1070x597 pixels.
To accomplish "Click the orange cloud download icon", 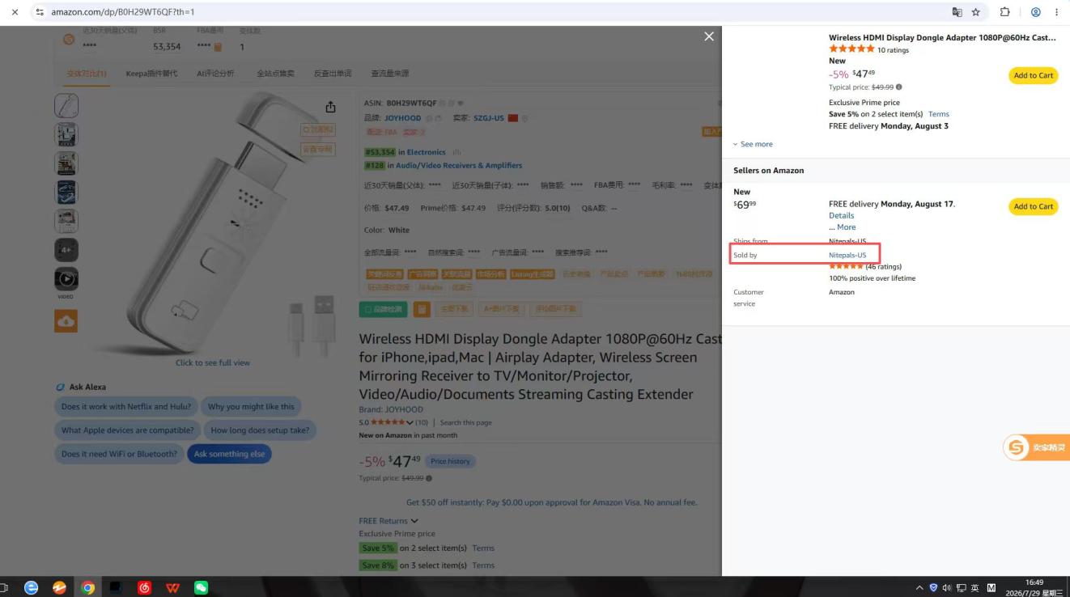I will [x=66, y=321].
